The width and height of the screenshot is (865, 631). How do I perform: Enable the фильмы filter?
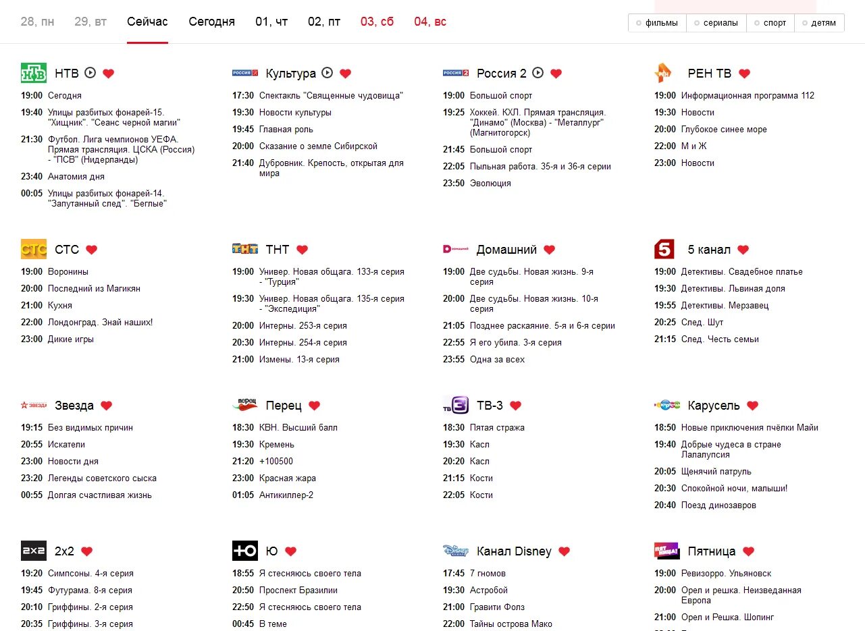tap(657, 23)
